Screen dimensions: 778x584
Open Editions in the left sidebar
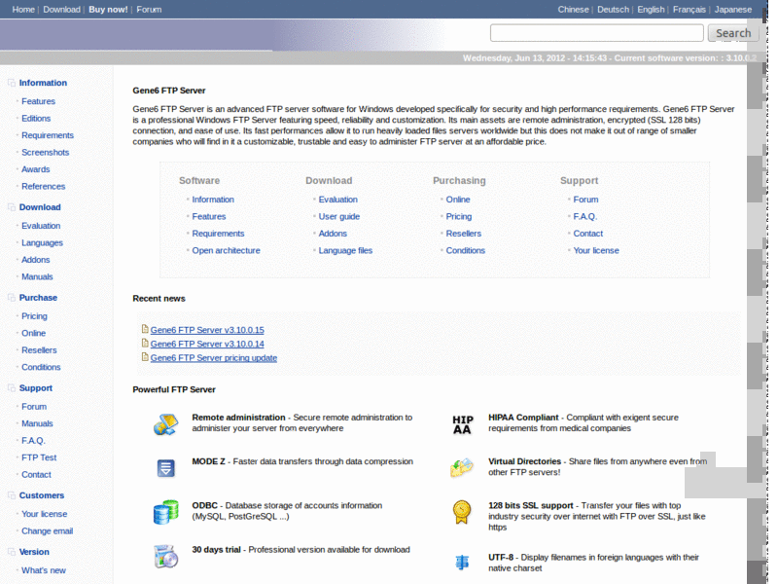[36, 118]
